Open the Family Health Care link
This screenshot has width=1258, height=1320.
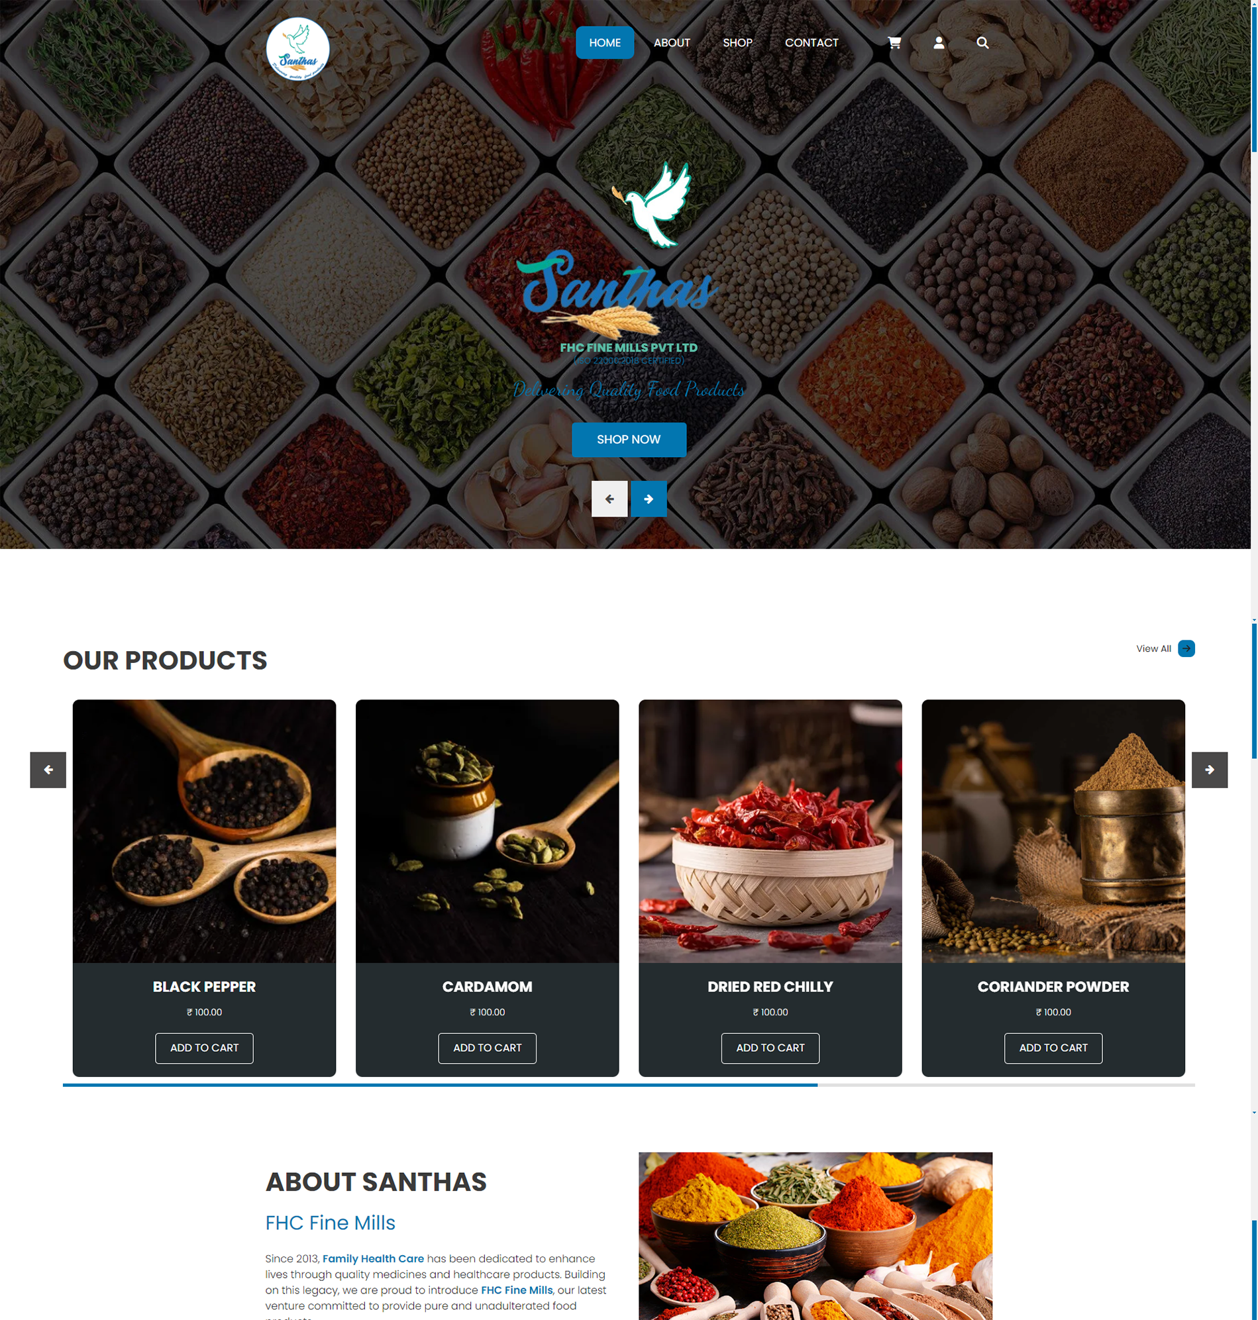click(x=373, y=1258)
